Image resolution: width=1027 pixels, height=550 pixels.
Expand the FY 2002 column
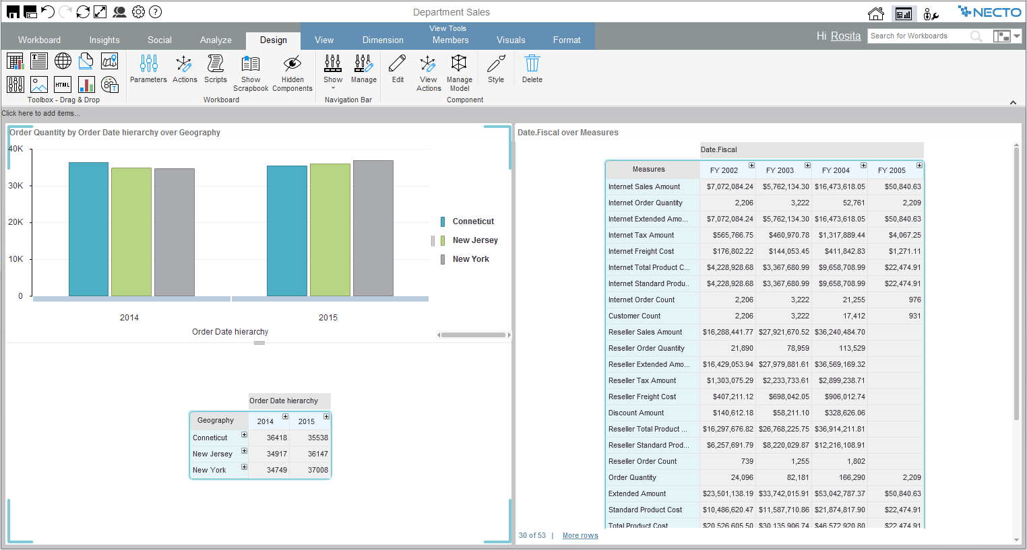751,166
